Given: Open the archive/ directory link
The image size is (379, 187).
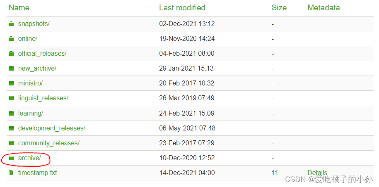Looking at the screenshot, I should 29,158.
